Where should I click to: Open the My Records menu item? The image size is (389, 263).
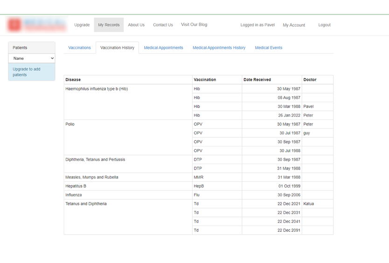(x=109, y=25)
